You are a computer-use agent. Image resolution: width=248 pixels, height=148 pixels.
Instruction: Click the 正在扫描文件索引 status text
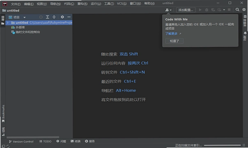(188, 145)
